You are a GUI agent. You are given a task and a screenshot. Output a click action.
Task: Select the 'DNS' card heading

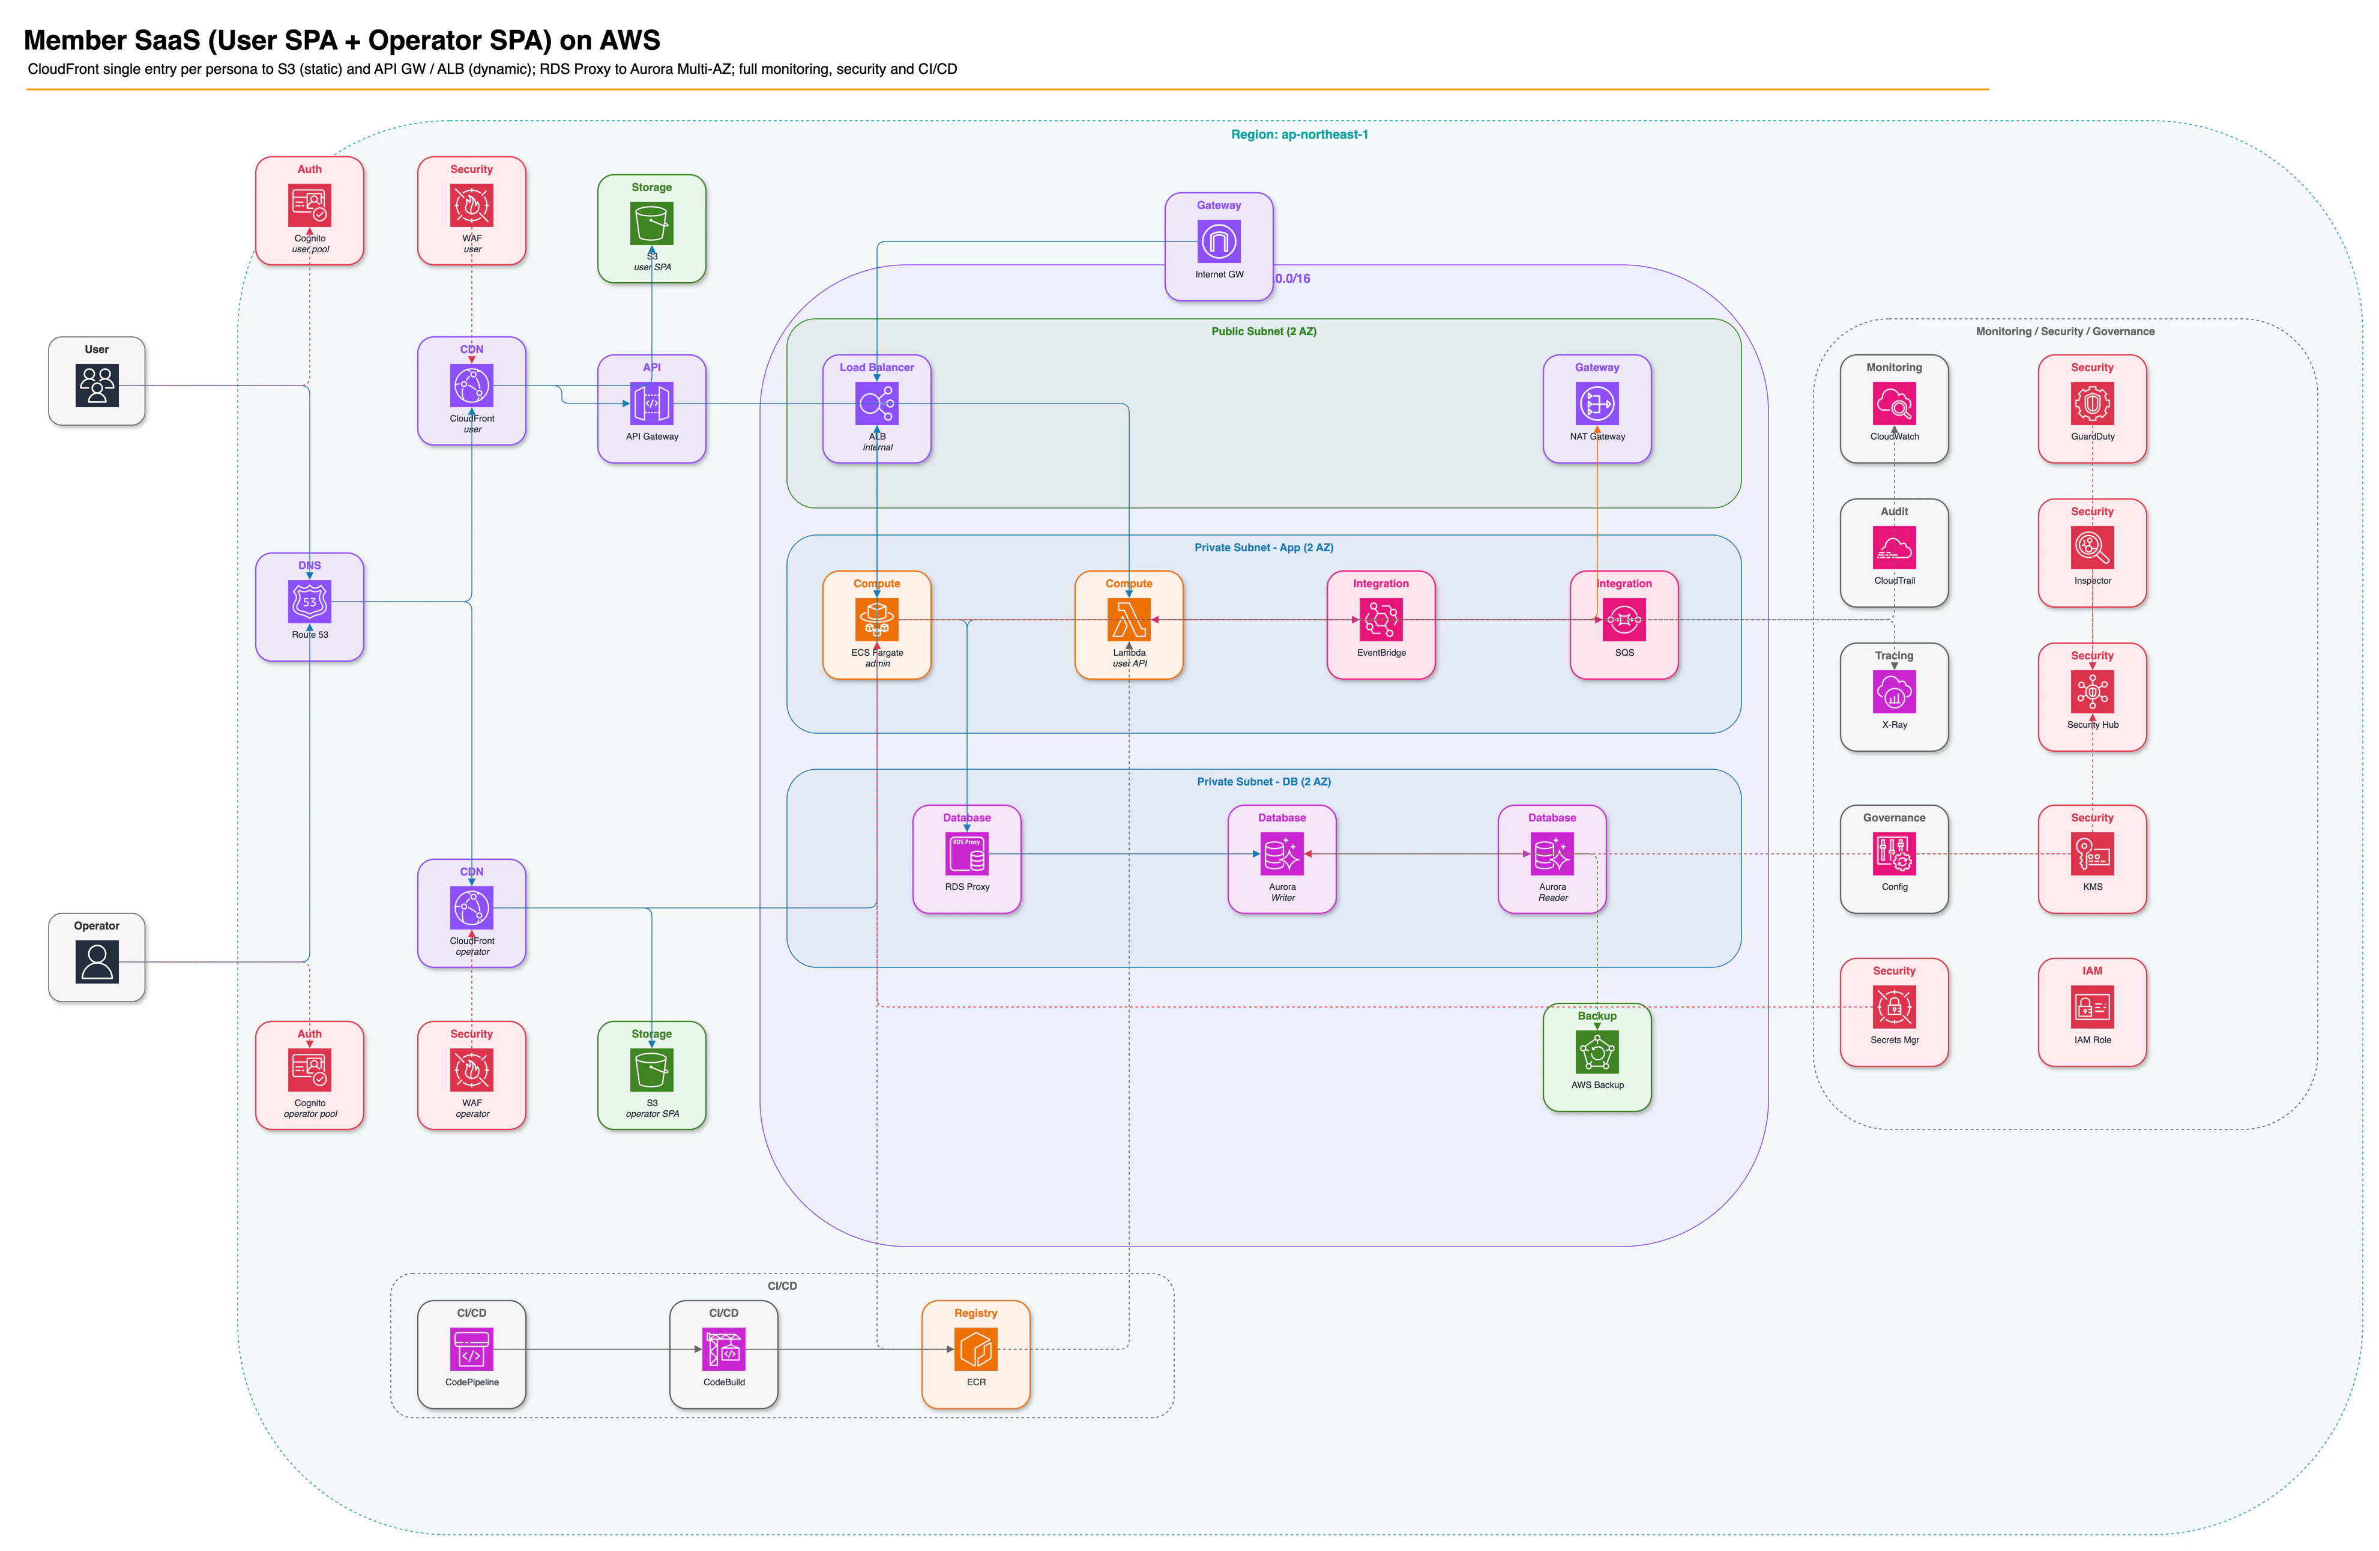coord(310,565)
